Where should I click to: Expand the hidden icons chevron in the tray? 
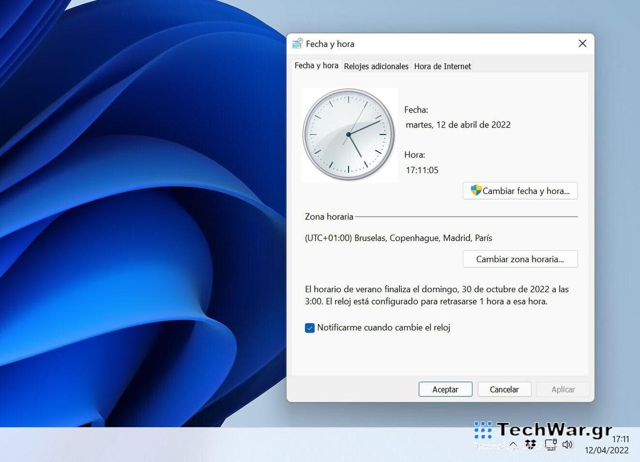pyautogui.click(x=512, y=444)
